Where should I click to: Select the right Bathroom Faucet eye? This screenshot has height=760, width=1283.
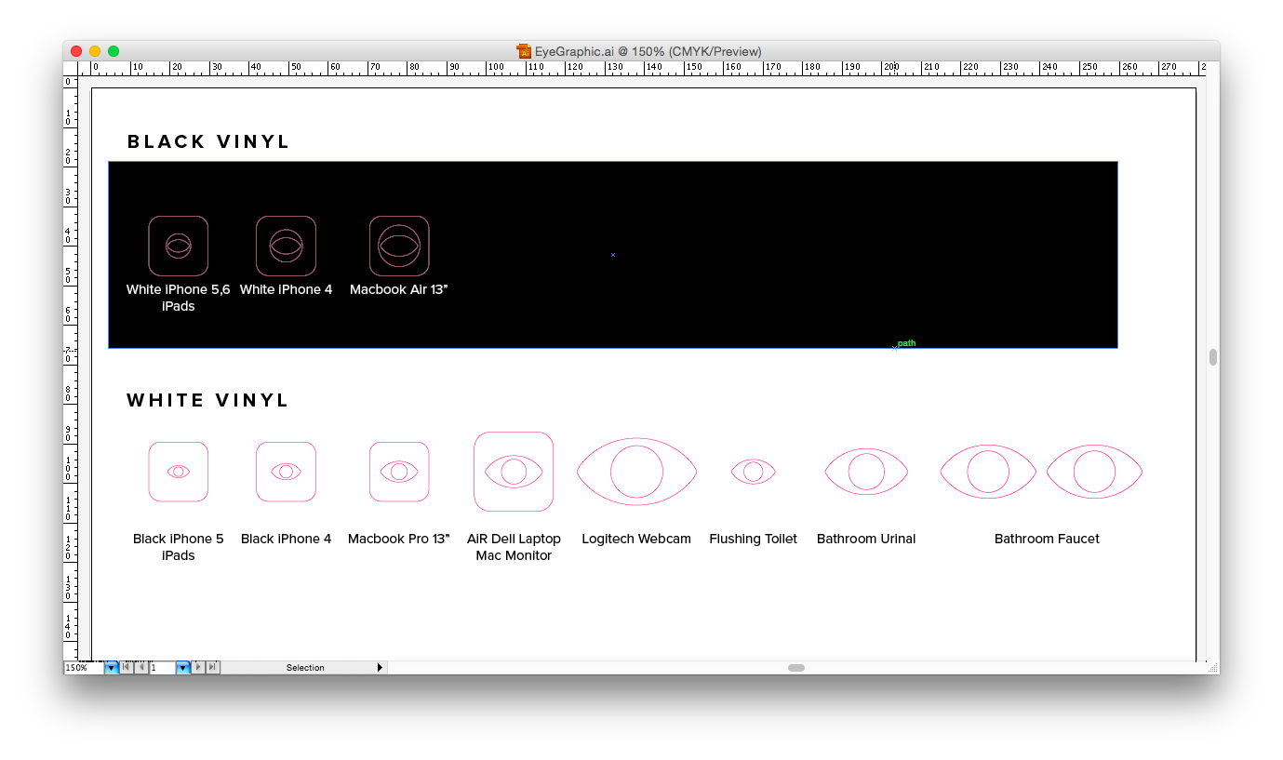pyautogui.click(x=1094, y=472)
